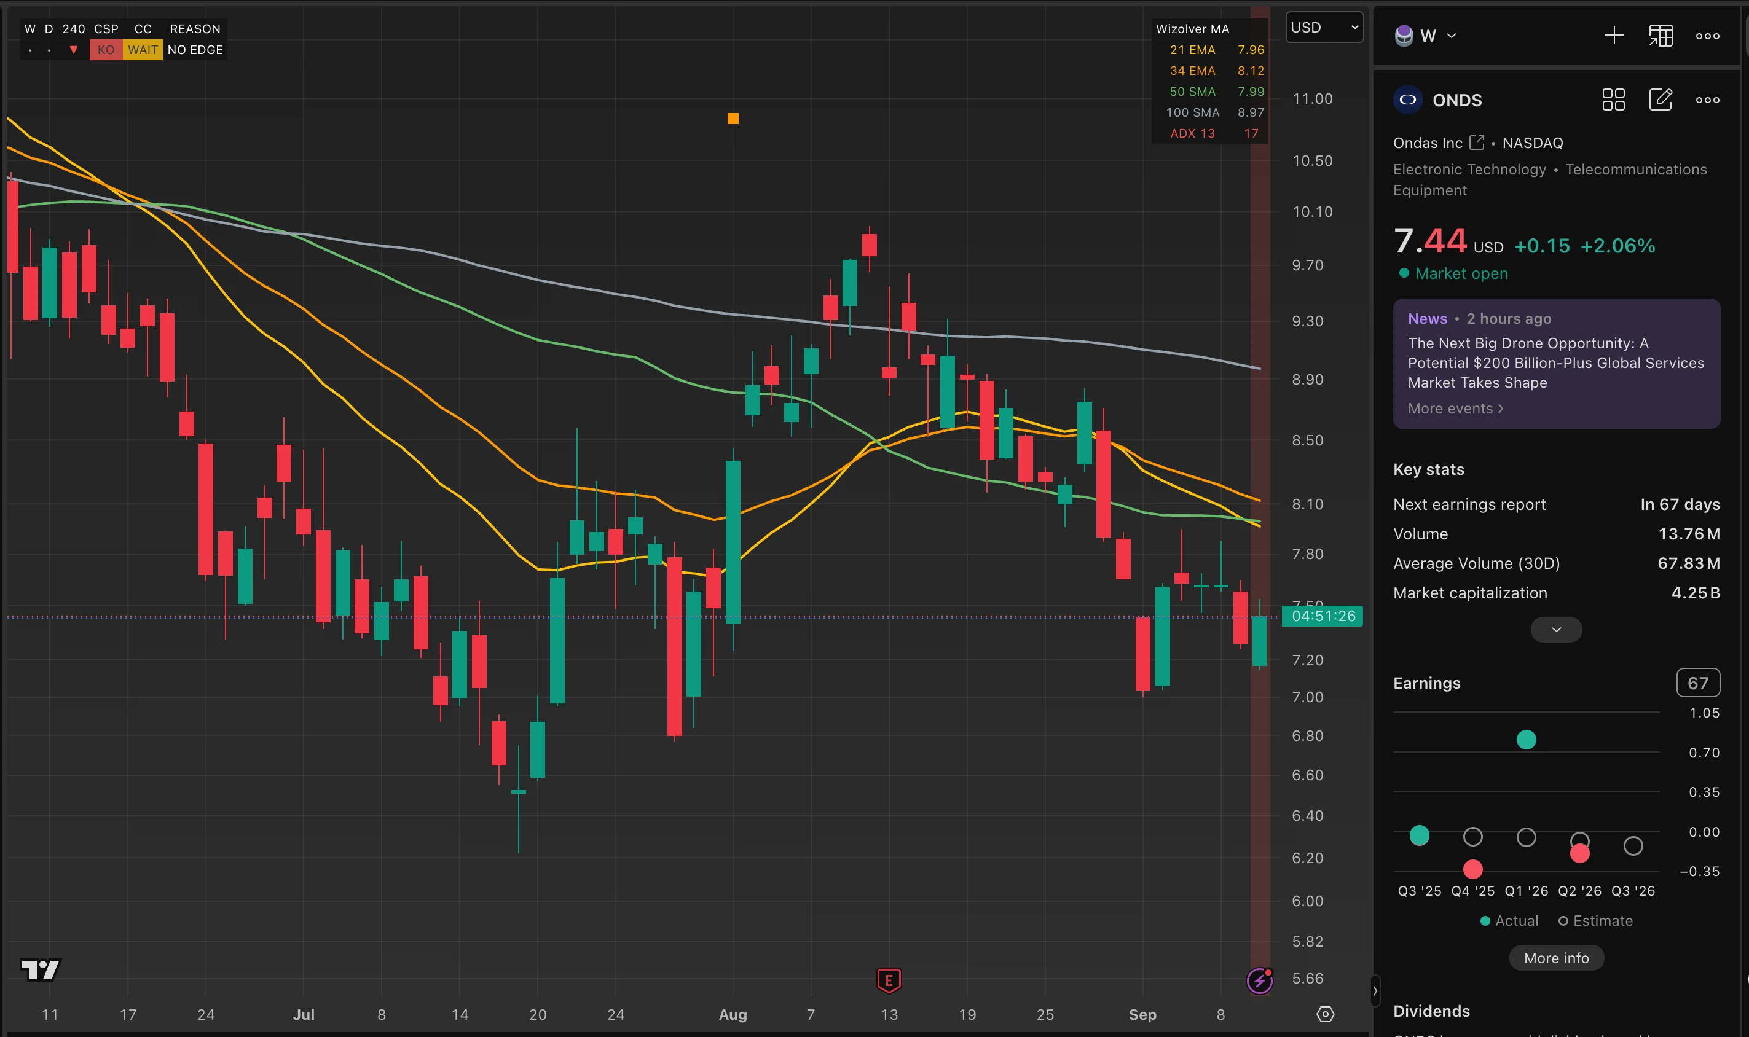Viewport: 1749px width, 1037px height.
Task: Click the Dividends section heading
Action: (x=1431, y=1011)
